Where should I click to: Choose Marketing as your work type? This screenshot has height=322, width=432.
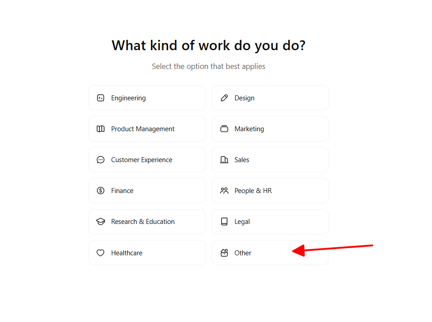pos(270,129)
